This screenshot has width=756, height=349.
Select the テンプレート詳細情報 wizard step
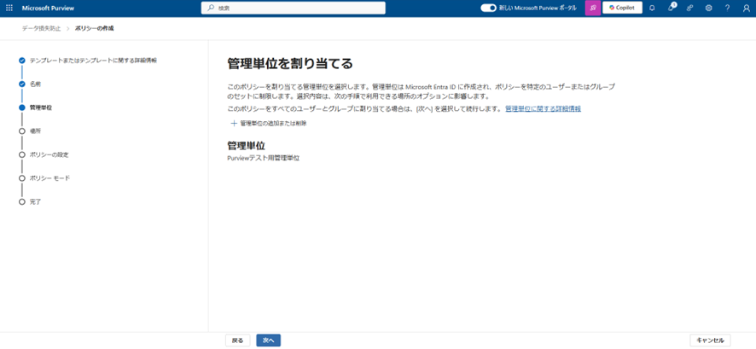(92, 61)
